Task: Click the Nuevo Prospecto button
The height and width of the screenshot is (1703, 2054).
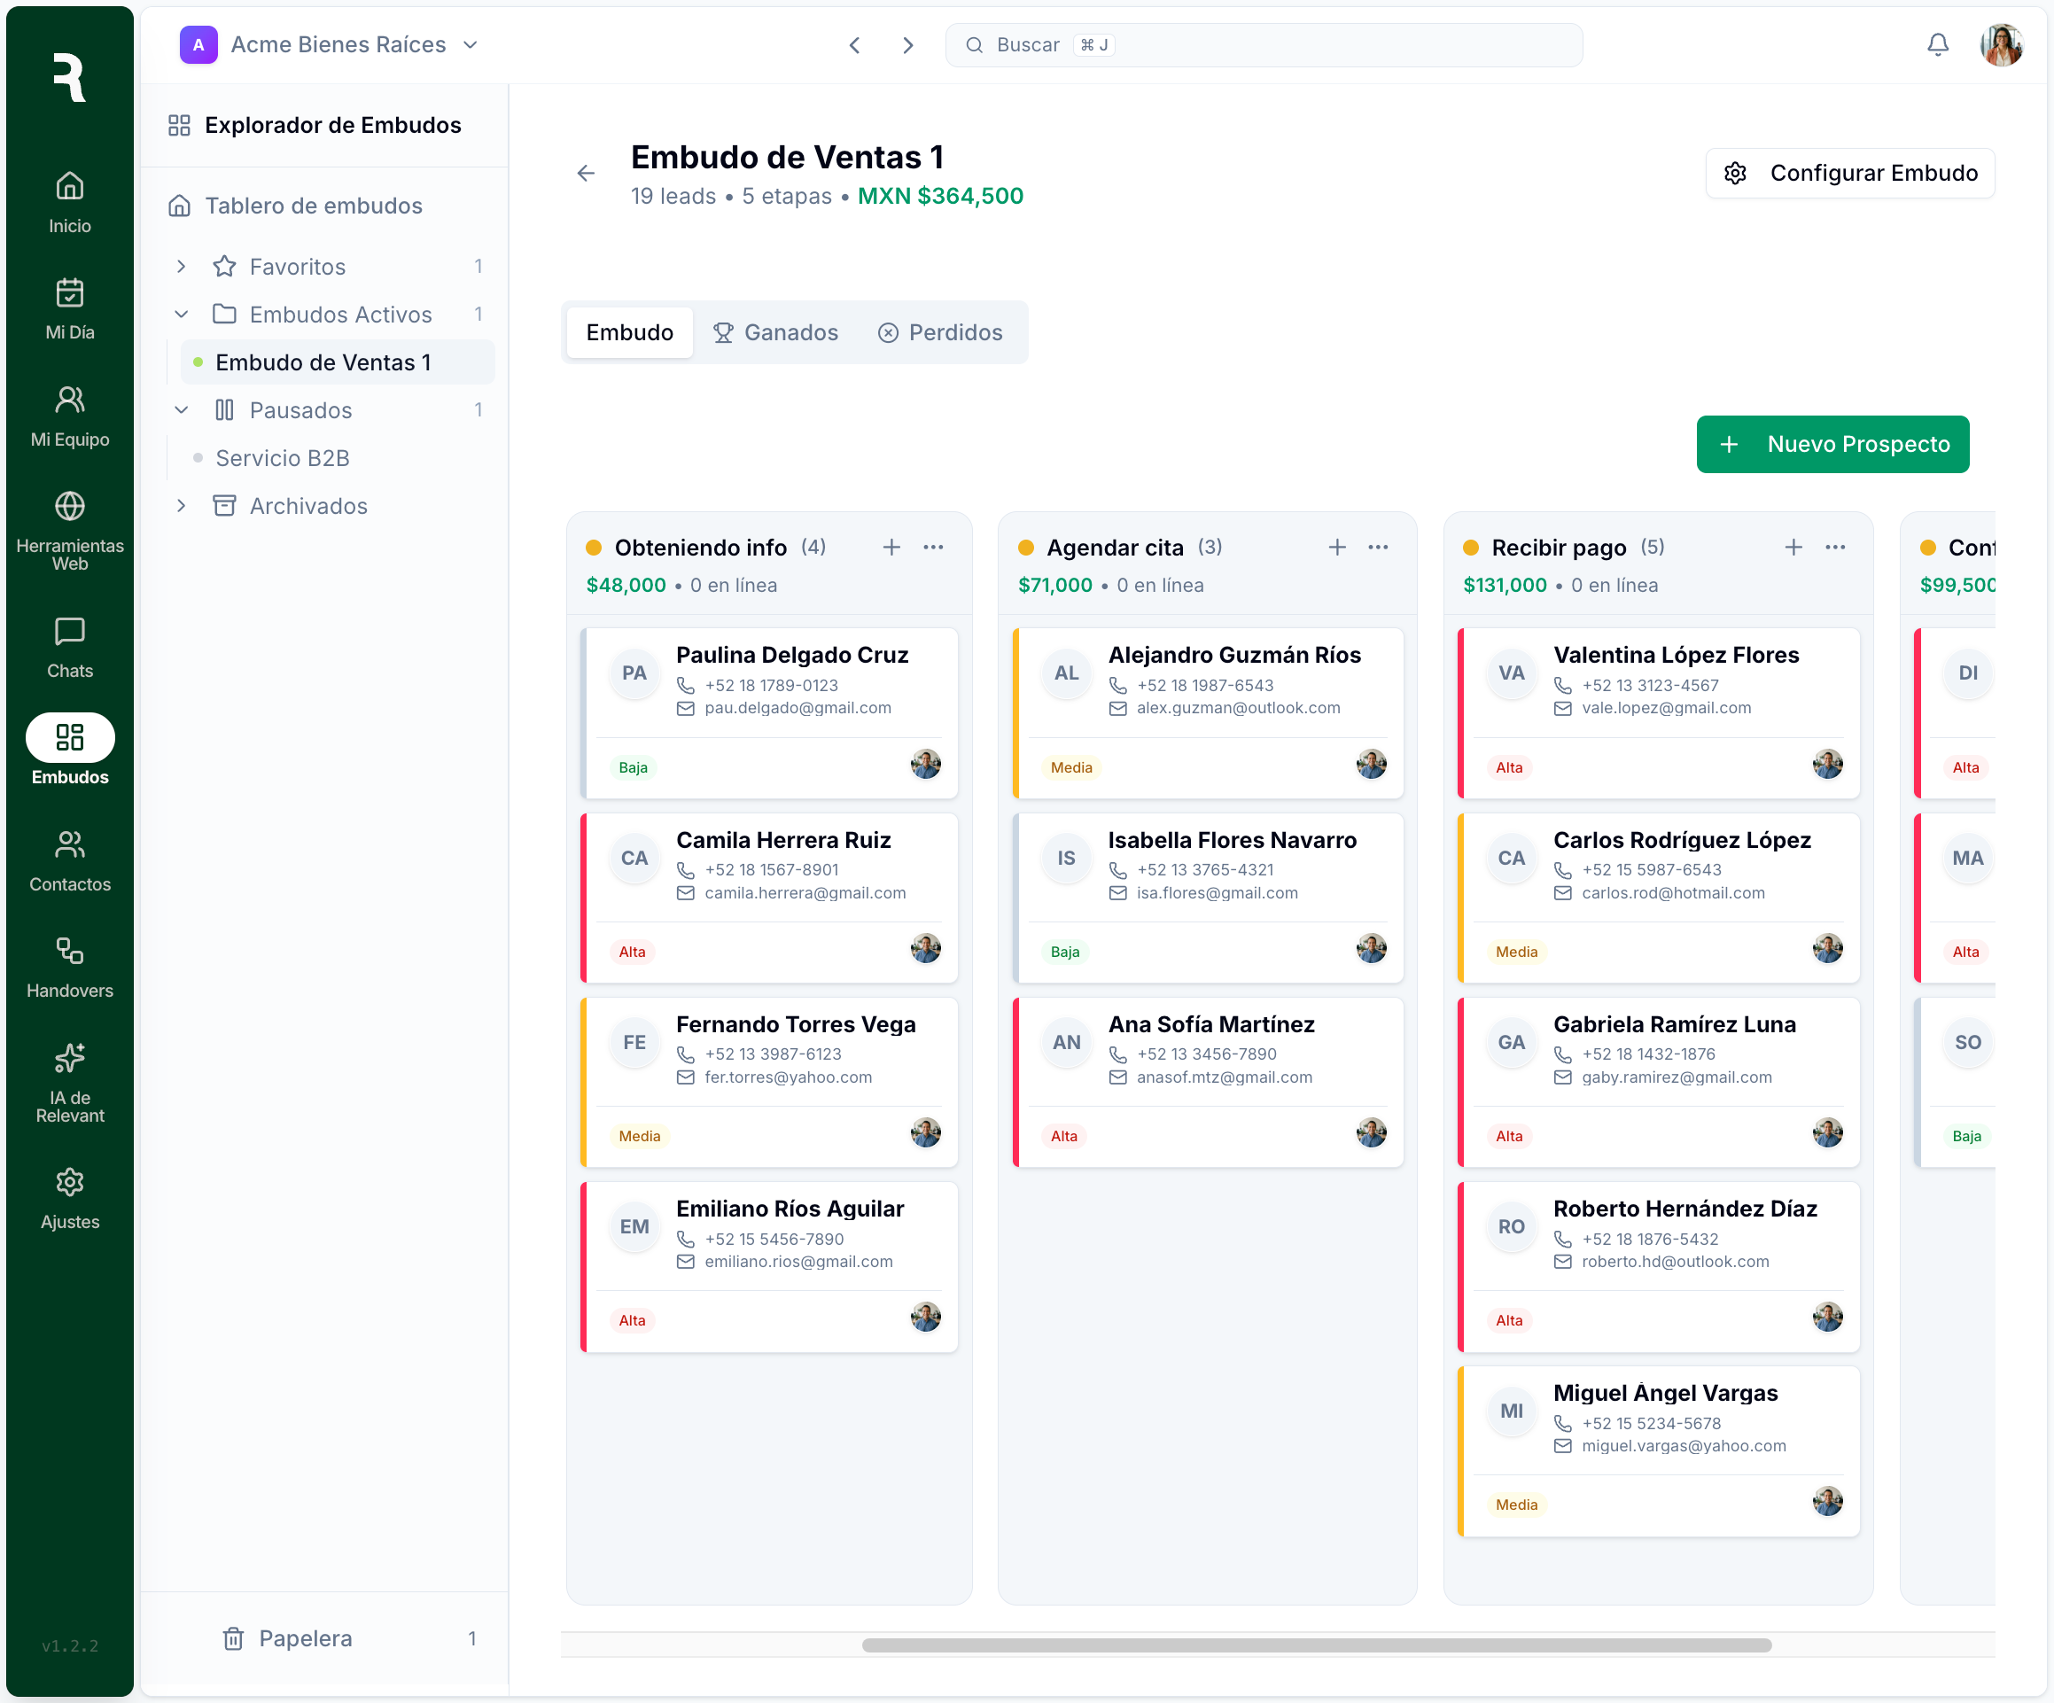Action: click(1832, 444)
